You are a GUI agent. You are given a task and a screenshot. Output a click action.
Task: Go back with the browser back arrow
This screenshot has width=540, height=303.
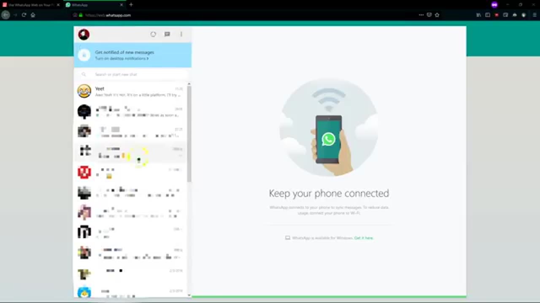pos(5,15)
